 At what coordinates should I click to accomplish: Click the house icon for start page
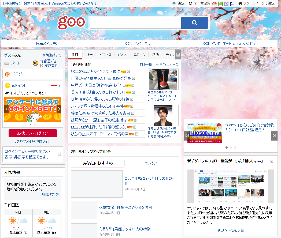point(240,3)
